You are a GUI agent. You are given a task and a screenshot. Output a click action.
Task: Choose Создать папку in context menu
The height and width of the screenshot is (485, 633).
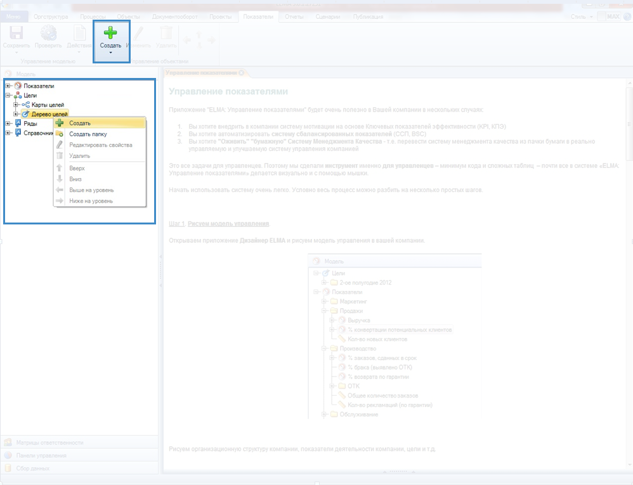(x=88, y=134)
